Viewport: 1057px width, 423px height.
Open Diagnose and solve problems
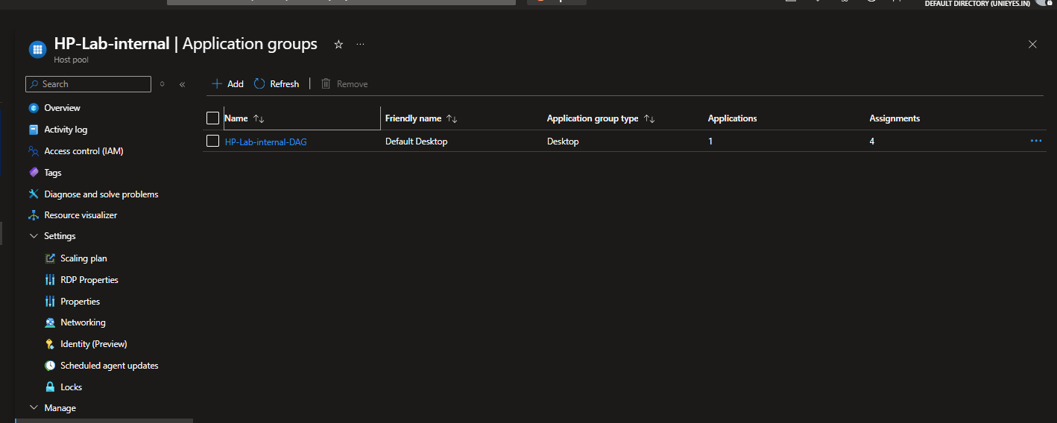point(101,194)
